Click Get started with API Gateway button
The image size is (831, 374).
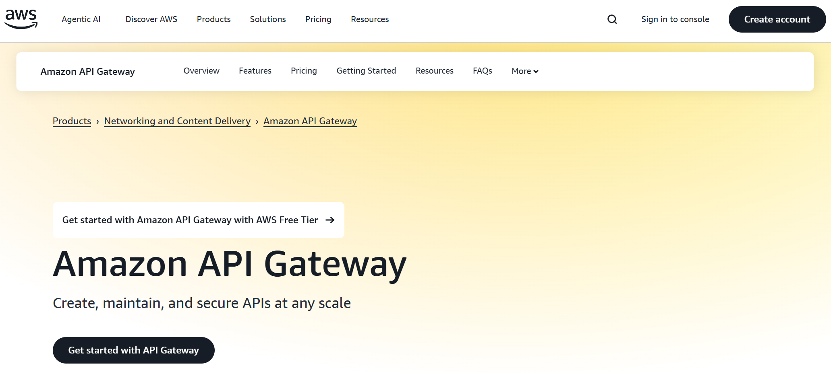tap(134, 350)
